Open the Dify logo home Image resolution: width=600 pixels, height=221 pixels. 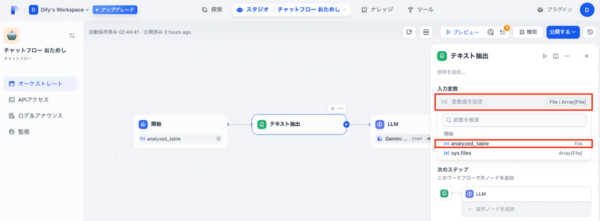click(x=15, y=9)
